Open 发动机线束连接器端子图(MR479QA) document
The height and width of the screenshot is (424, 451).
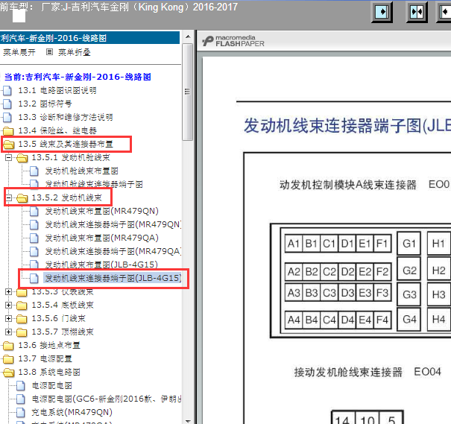113,252
